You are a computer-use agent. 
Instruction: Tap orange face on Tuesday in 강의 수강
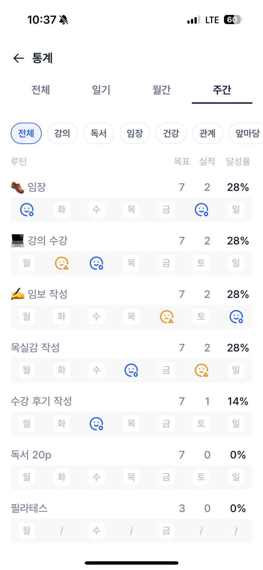click(62, 263)
